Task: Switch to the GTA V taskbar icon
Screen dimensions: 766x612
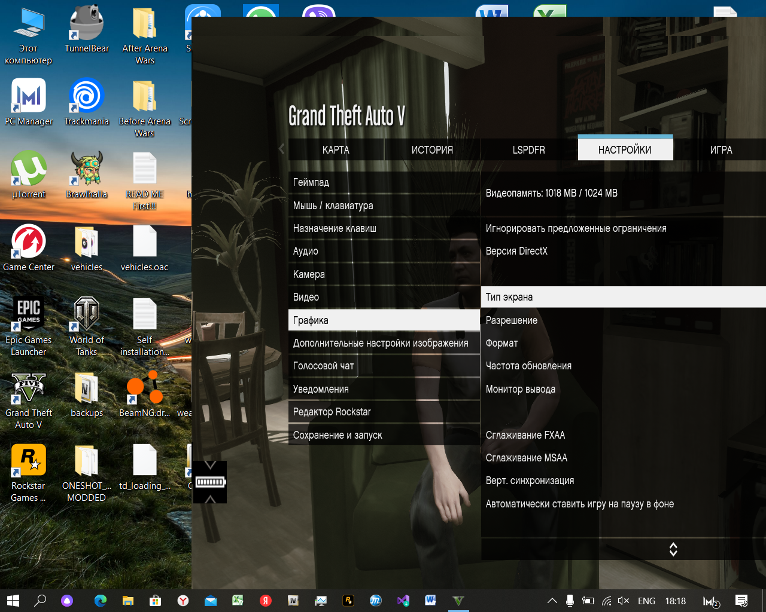Action: point(458,601)
